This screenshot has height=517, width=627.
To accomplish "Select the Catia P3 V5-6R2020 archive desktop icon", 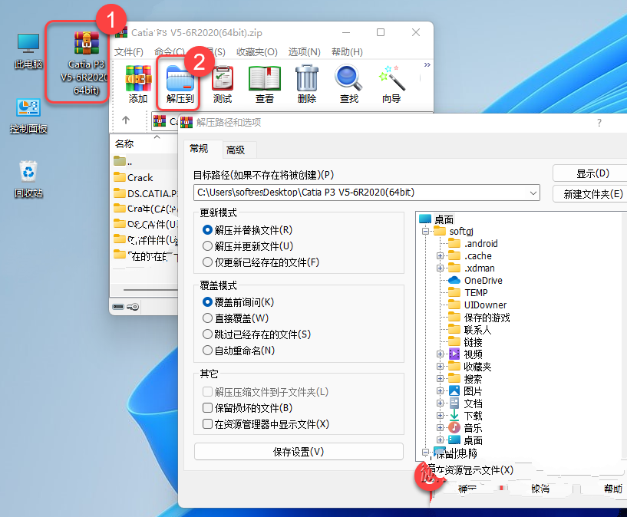I will [x=85, y=63].
